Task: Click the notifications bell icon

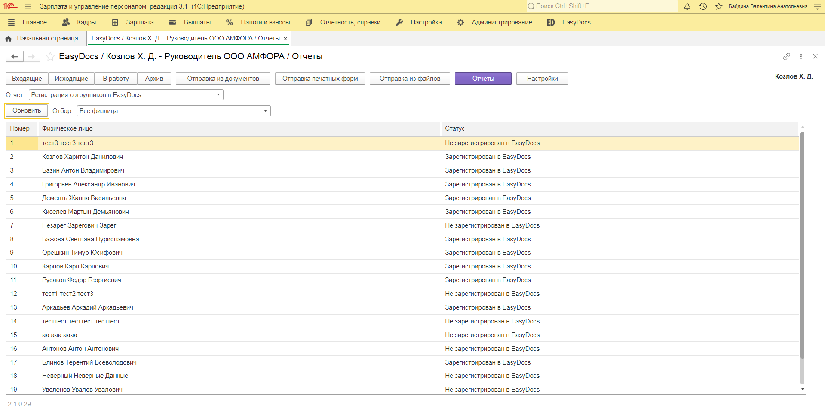Action: [687, 6]
